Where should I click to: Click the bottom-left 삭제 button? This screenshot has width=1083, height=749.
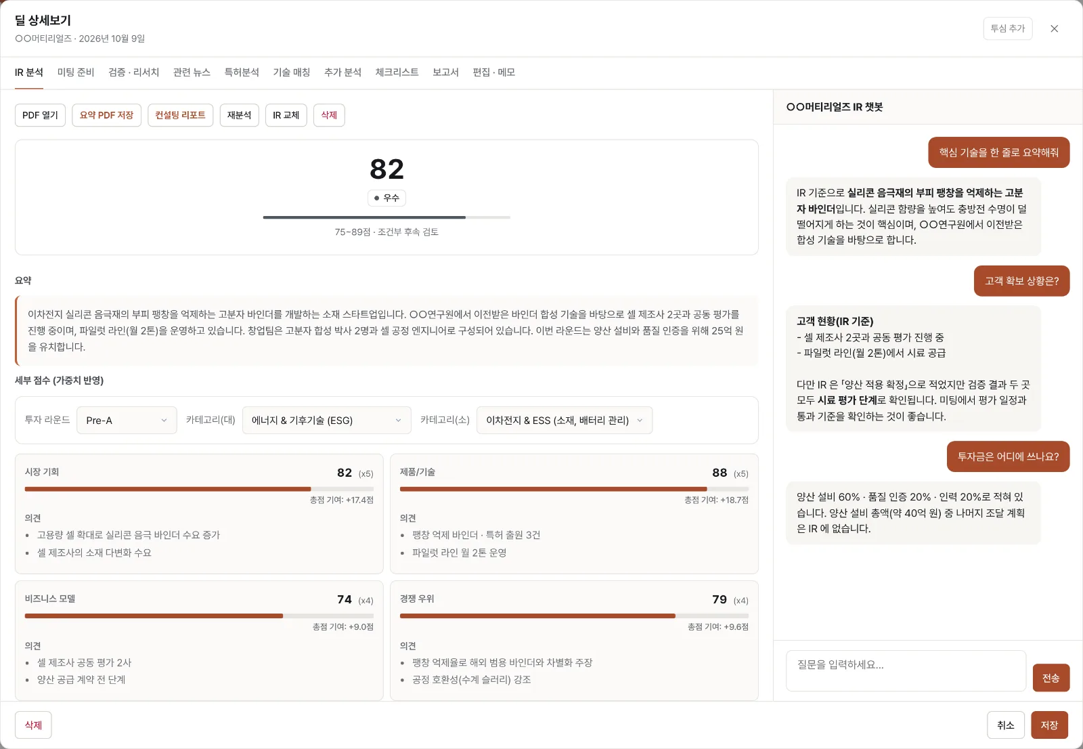click(33, 725)
